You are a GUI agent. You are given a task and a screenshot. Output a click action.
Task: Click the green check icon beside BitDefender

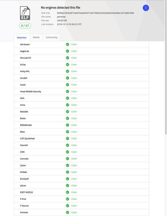pos(67,125)
